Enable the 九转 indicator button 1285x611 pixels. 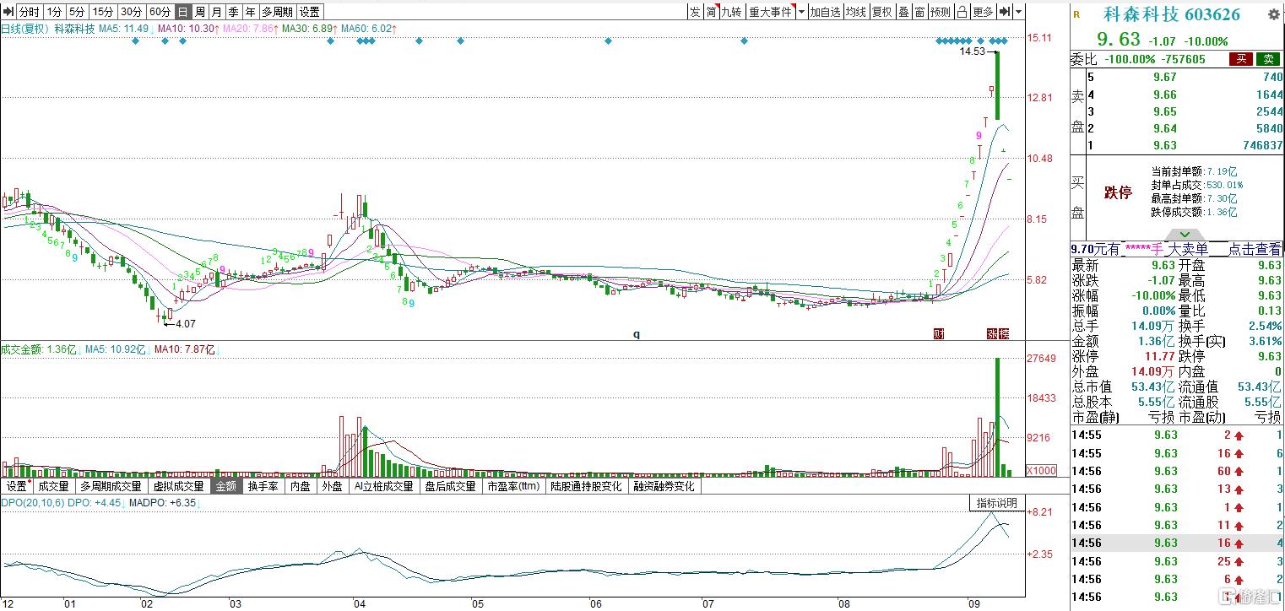coord(731,12)
